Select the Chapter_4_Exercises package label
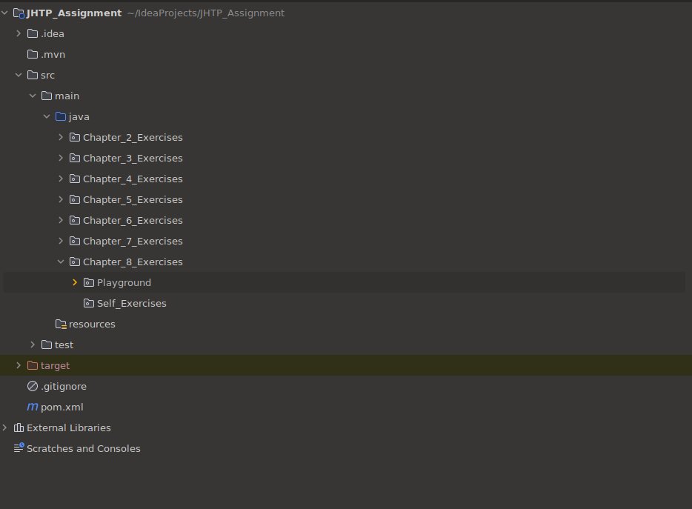 [x=133, y=179]
